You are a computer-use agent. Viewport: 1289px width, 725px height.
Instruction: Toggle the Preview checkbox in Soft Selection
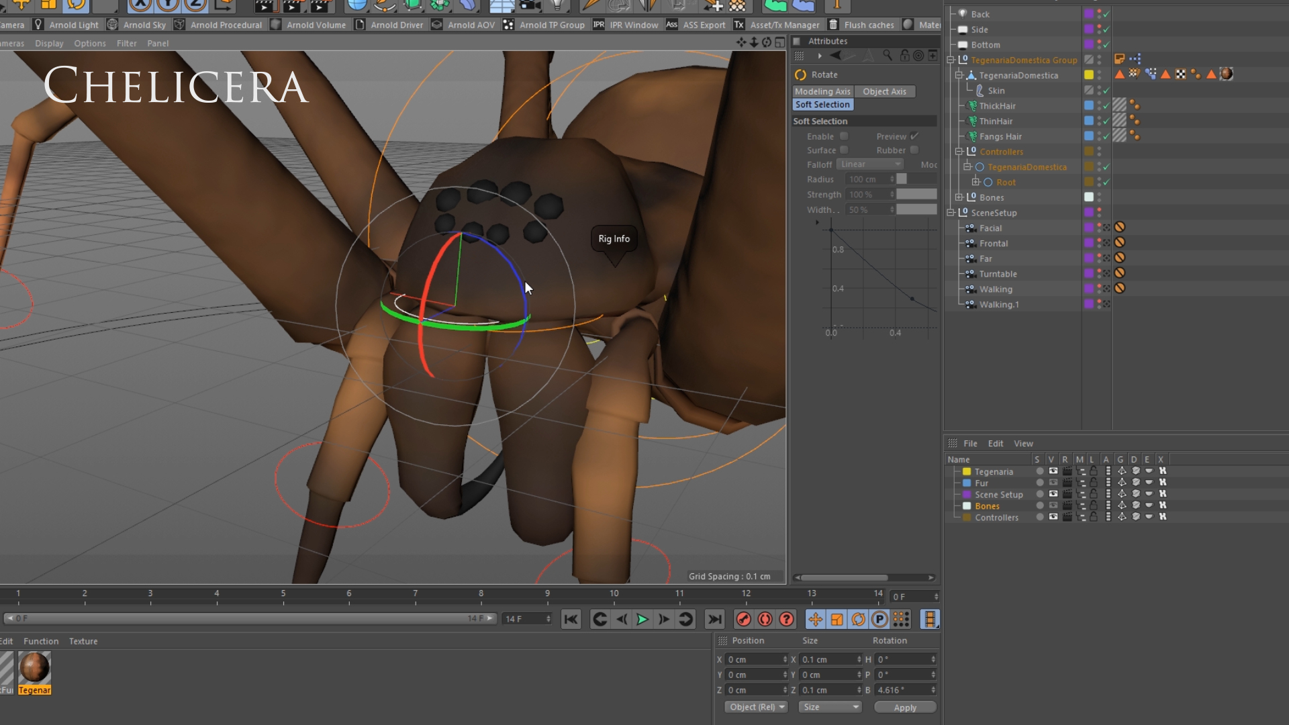click(914, 136)
